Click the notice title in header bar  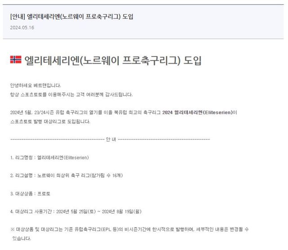click(72, 17)
